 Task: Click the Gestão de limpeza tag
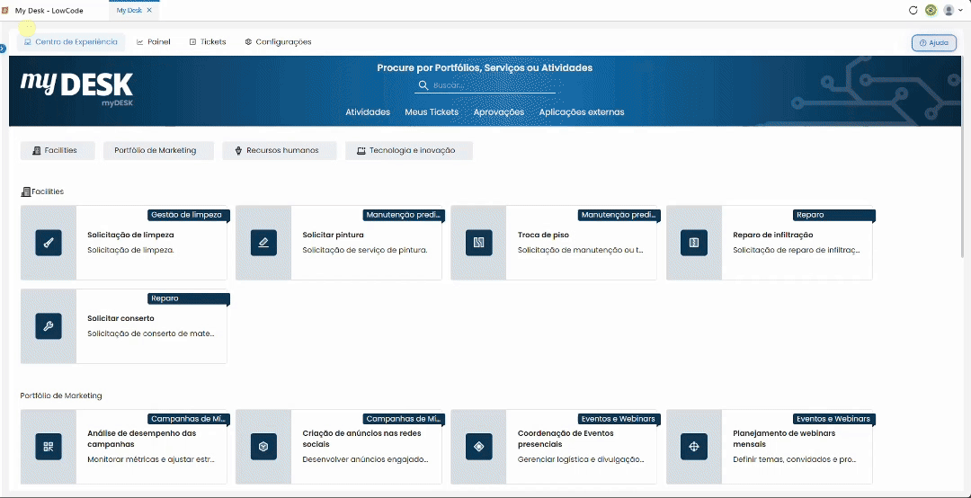pos(188,215)
